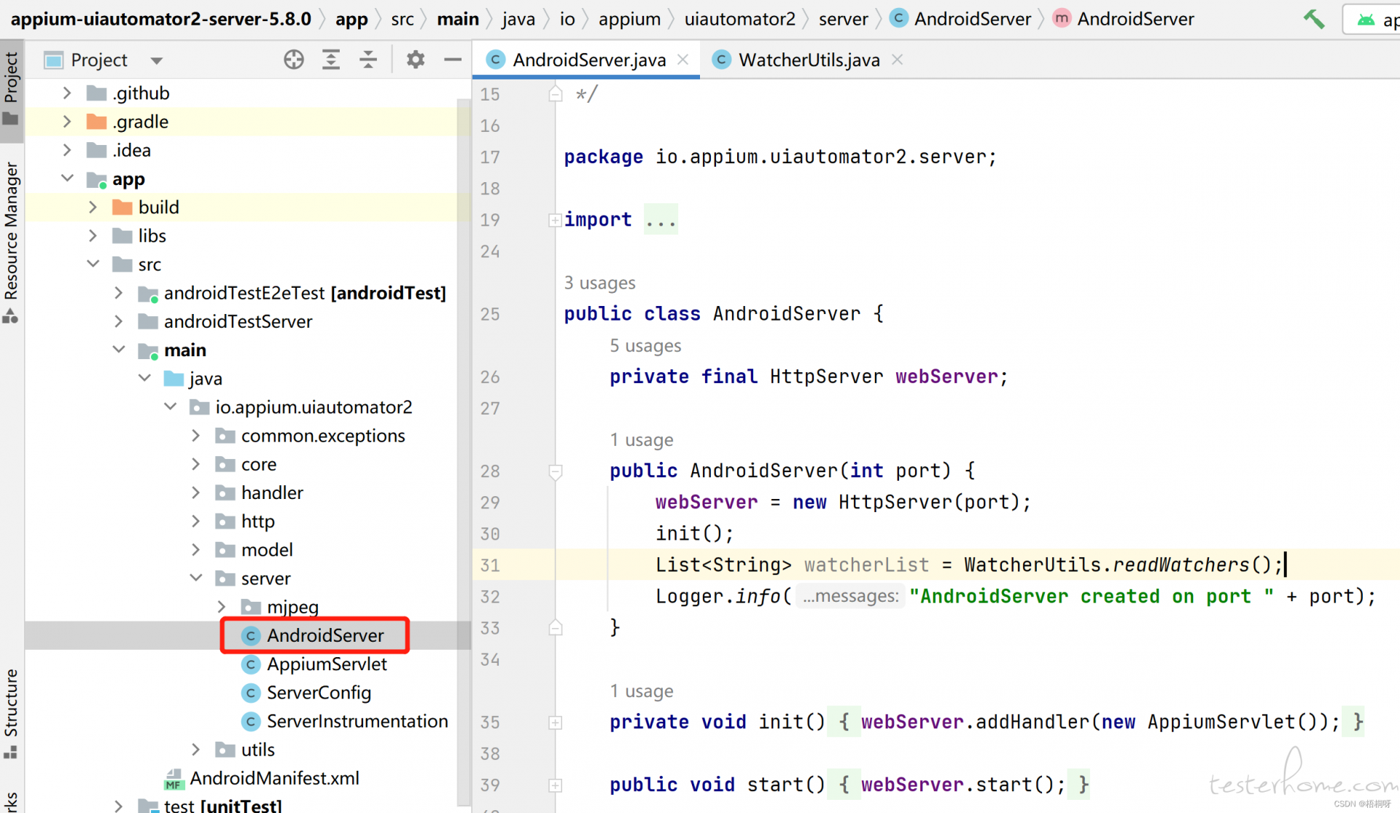Click the Select Opened File target icon

(x=294, y=60)
